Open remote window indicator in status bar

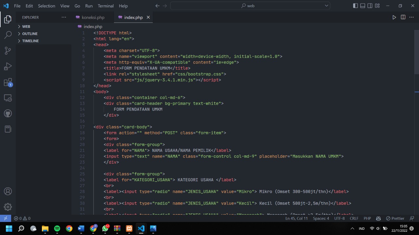point(6,218)
